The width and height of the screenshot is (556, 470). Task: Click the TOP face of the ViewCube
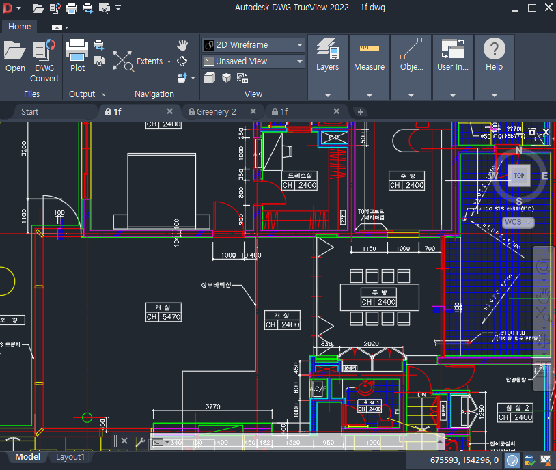(x=519, y=176)
